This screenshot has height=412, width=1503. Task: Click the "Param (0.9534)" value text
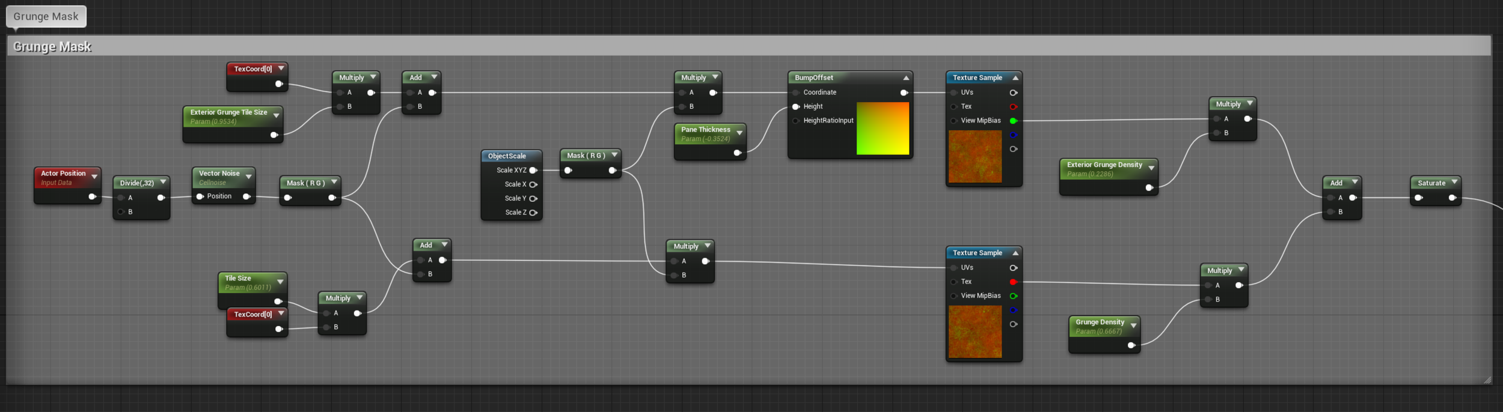(x=213, y=121)
